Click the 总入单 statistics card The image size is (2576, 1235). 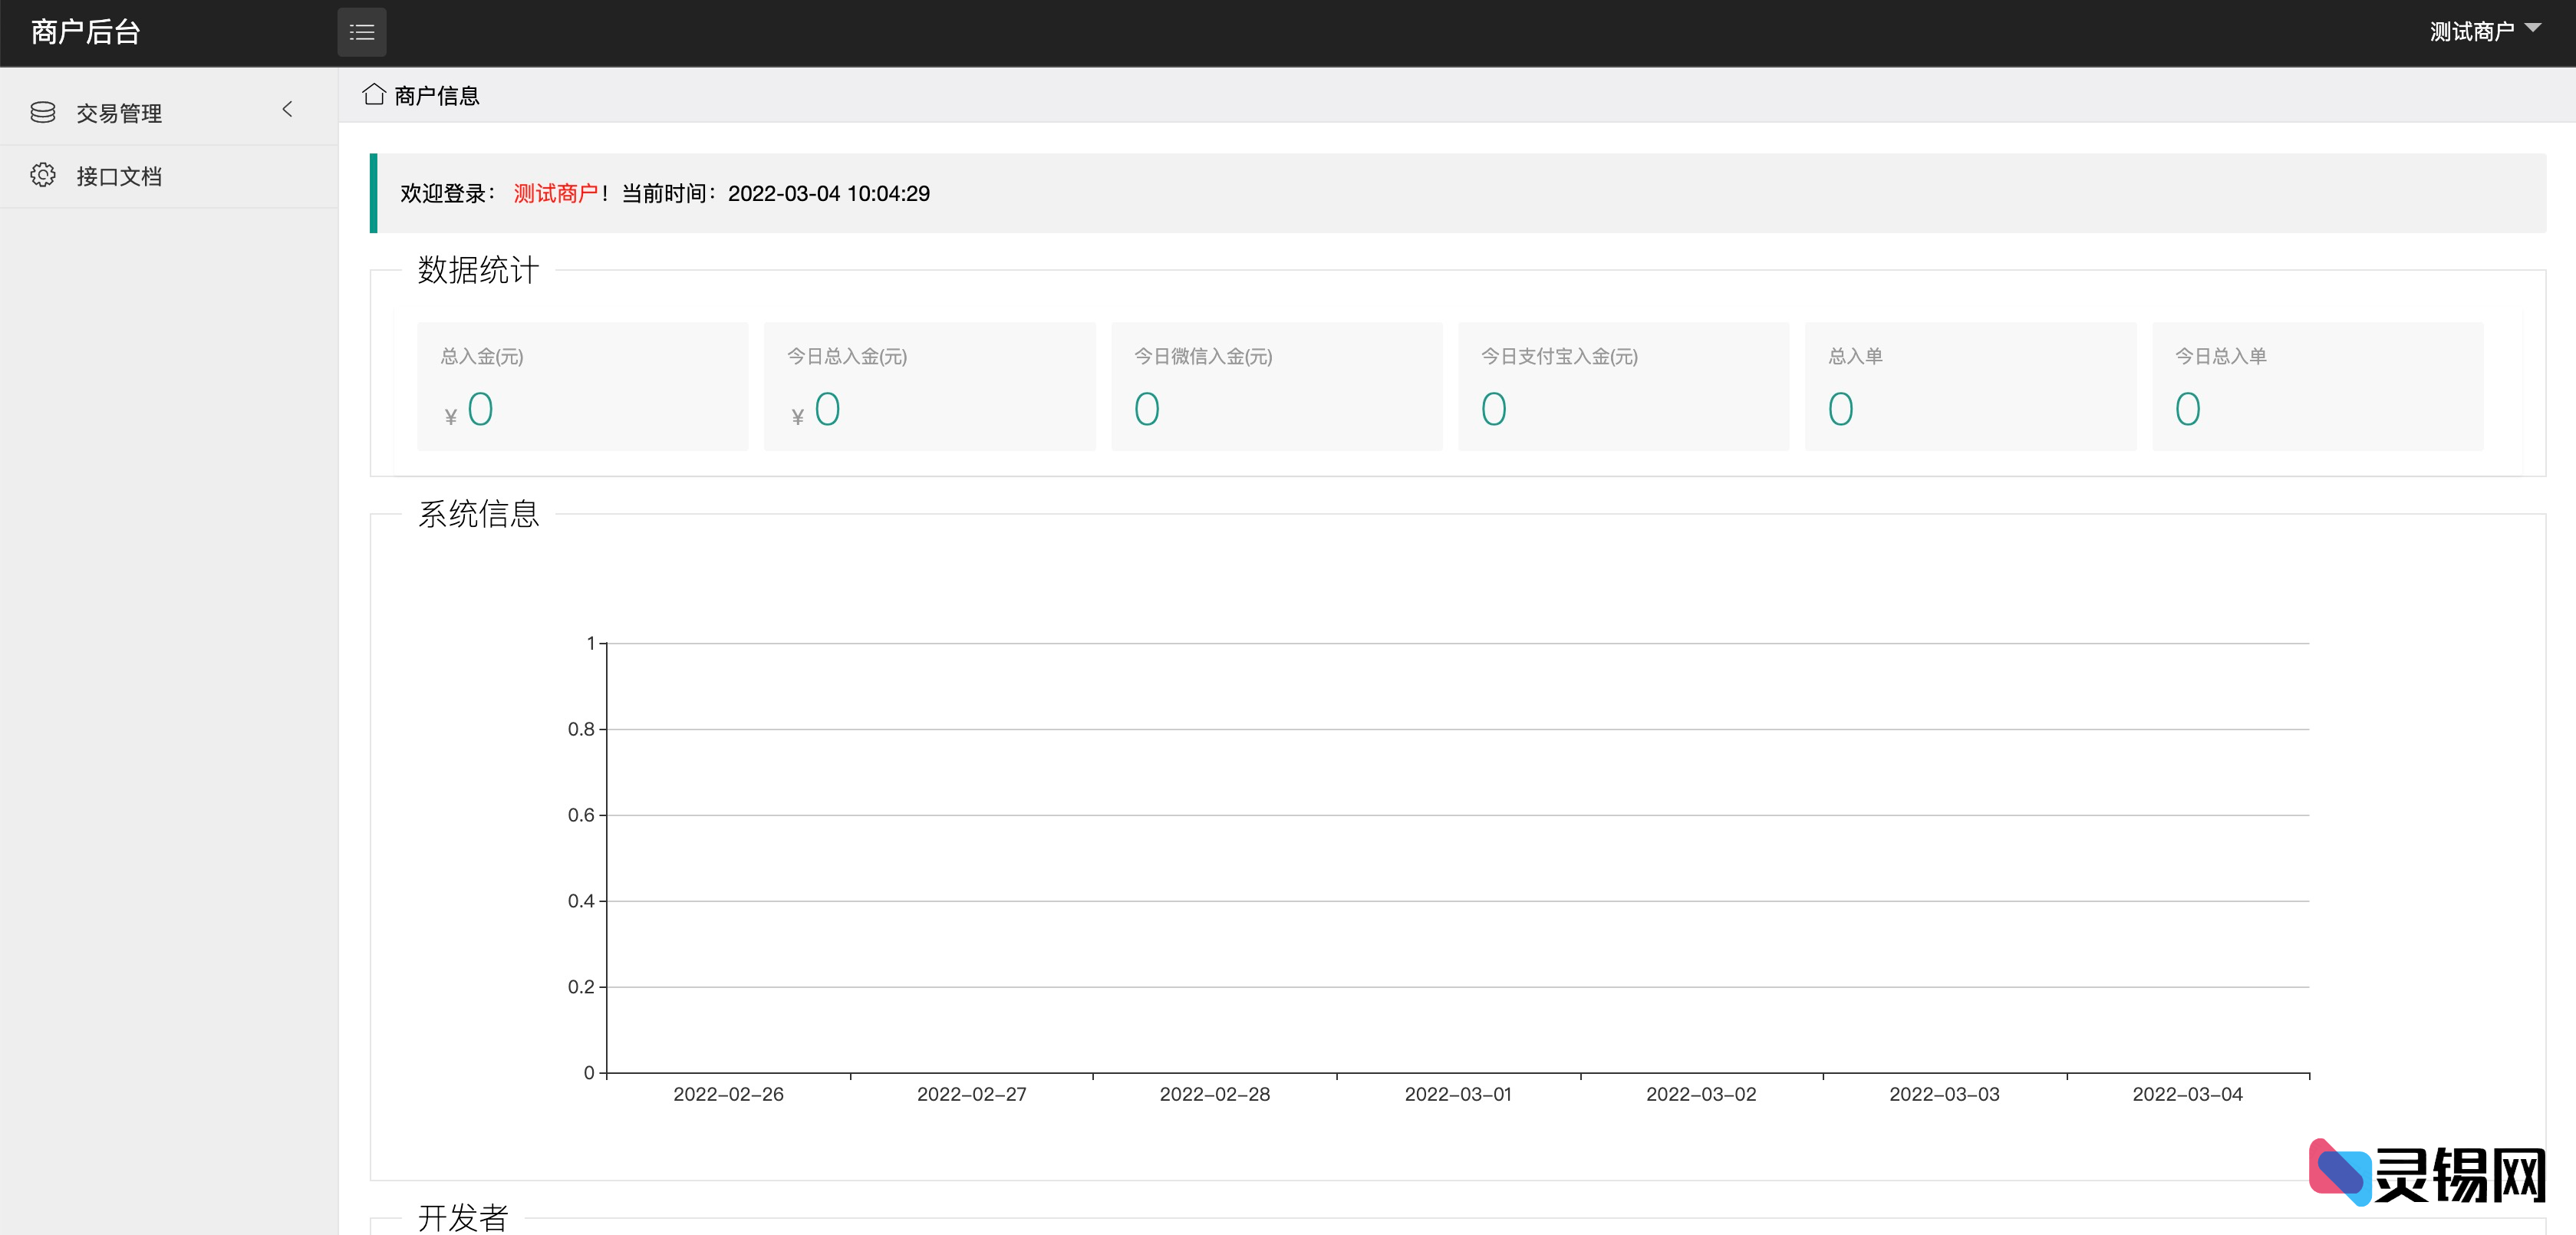click(1970, 386)
